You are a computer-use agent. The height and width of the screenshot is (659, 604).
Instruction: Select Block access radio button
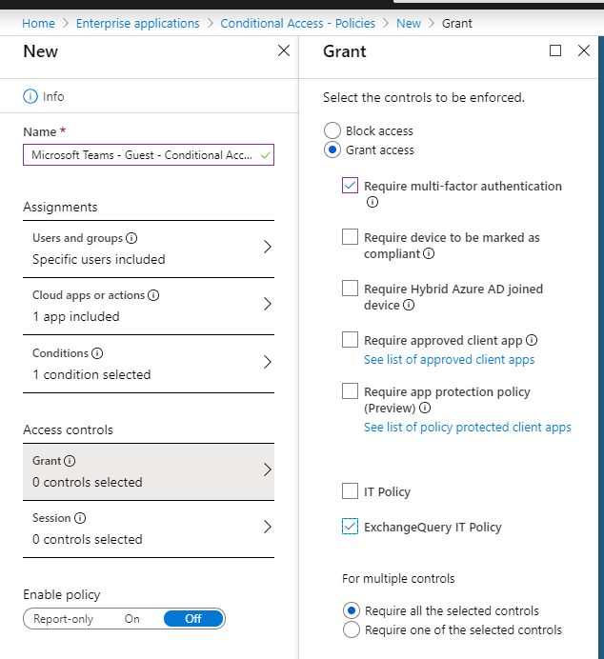tap(332, 130)
